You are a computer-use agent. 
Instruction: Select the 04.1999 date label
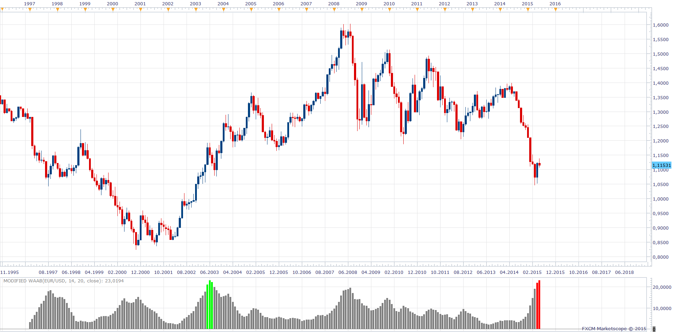click(x=94, y=272)
